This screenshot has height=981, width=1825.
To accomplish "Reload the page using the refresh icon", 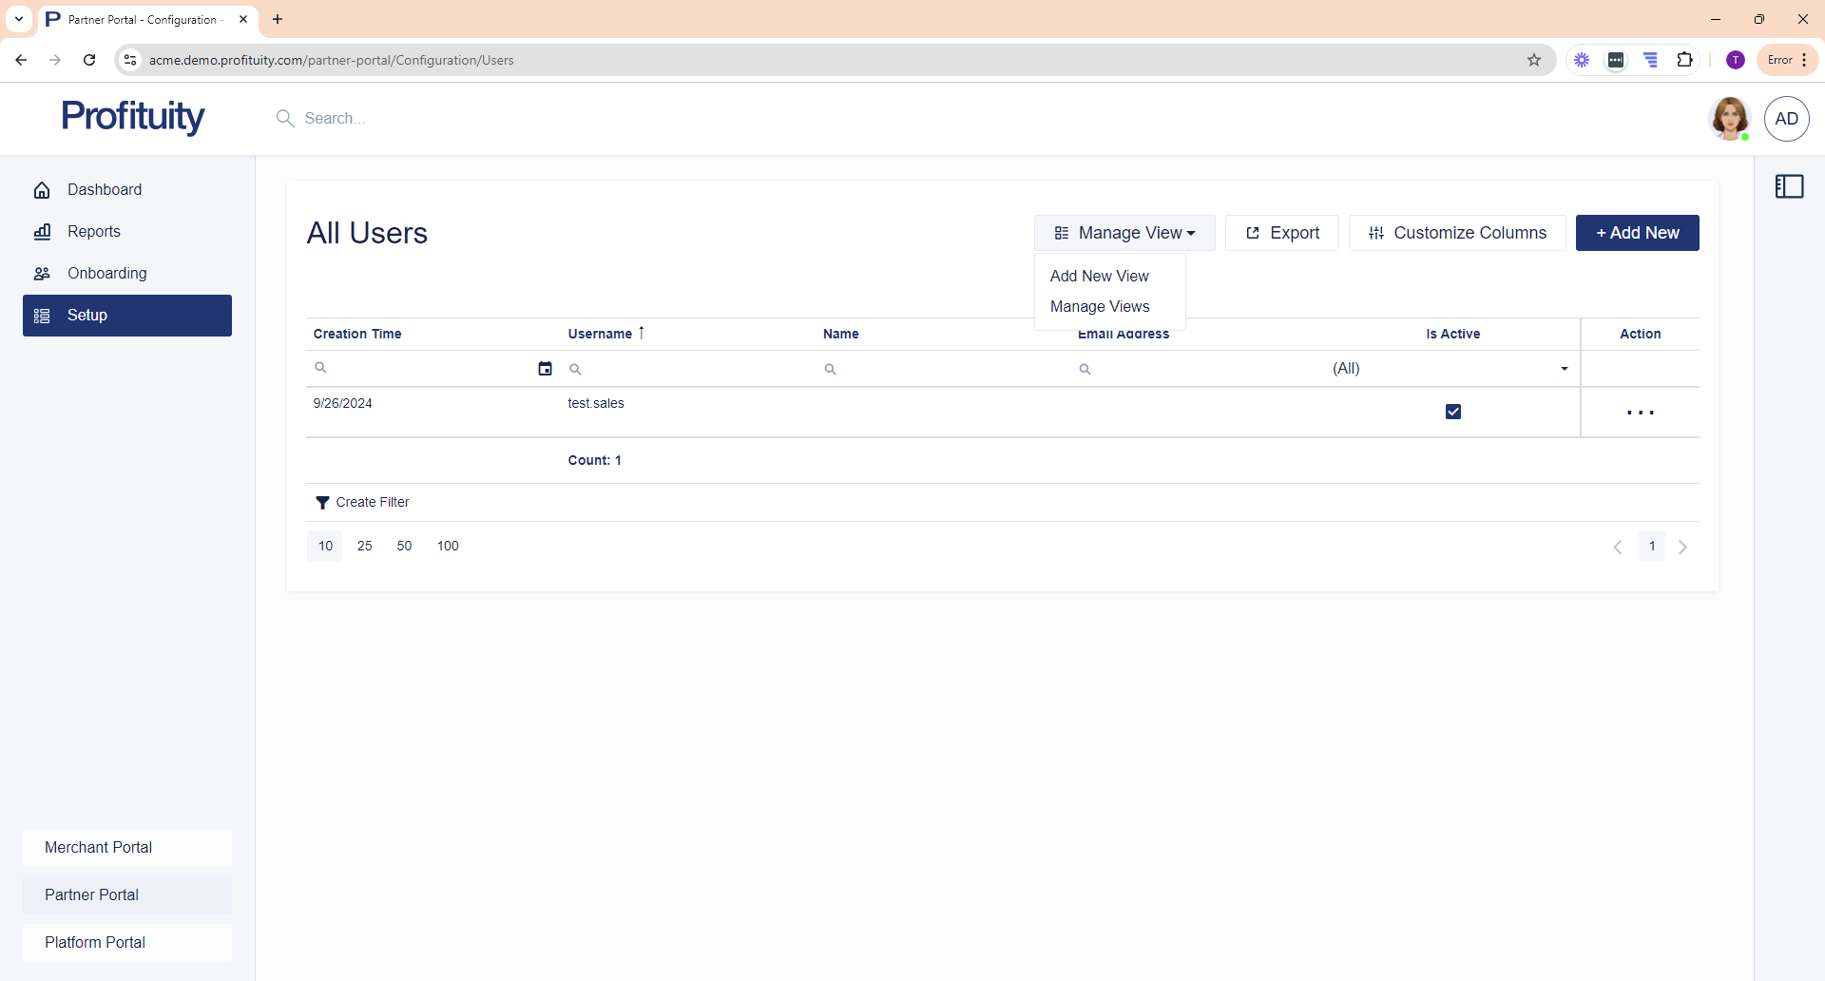I will [x=89, y=60].
